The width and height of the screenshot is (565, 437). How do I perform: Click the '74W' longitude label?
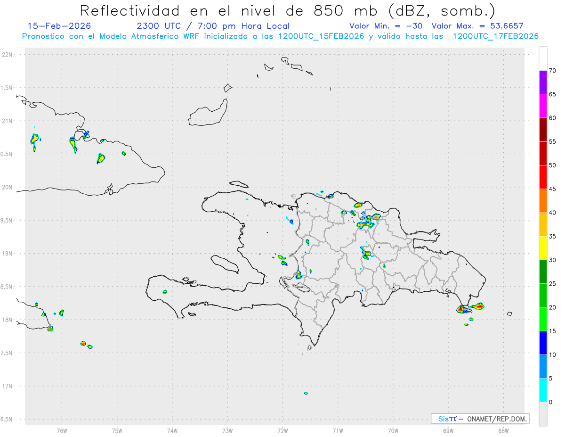click(172, 430)
